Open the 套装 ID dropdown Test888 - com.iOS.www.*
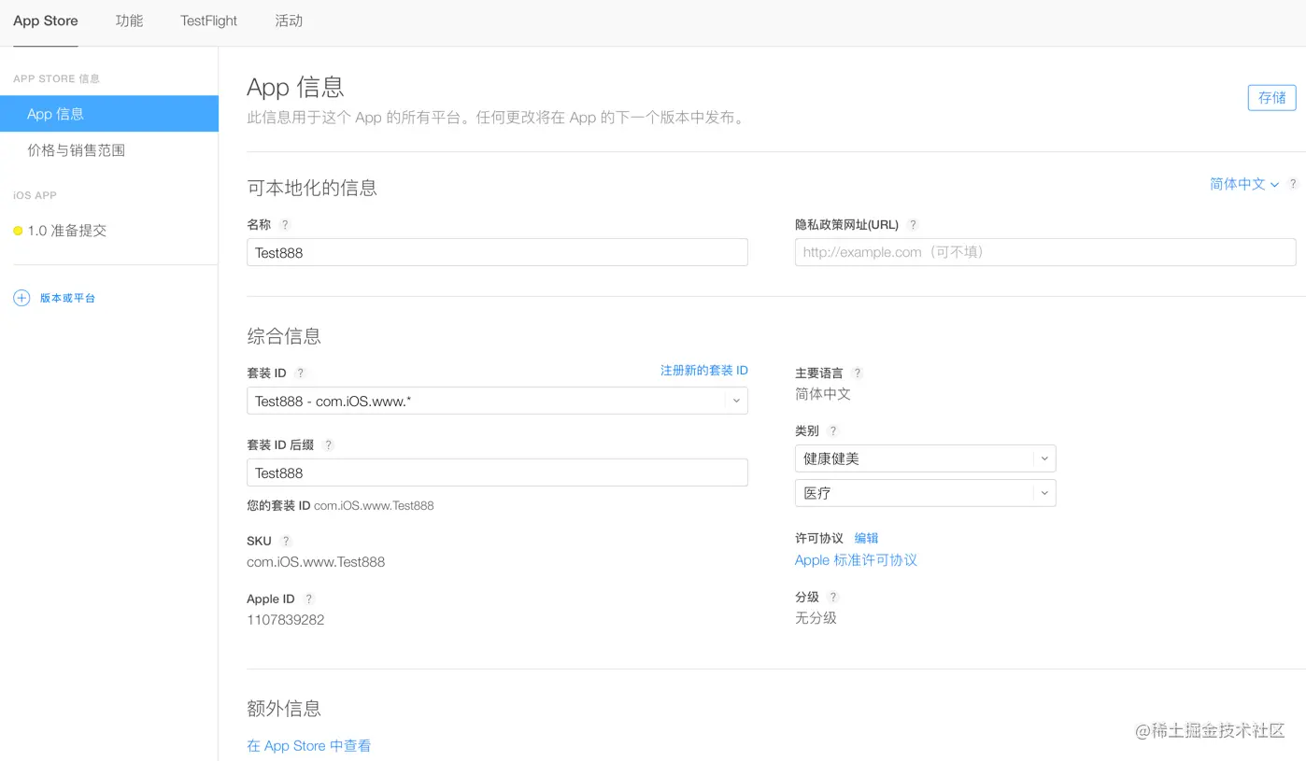Viewport: 1306px width, 761px height. [x=497, y=401]
